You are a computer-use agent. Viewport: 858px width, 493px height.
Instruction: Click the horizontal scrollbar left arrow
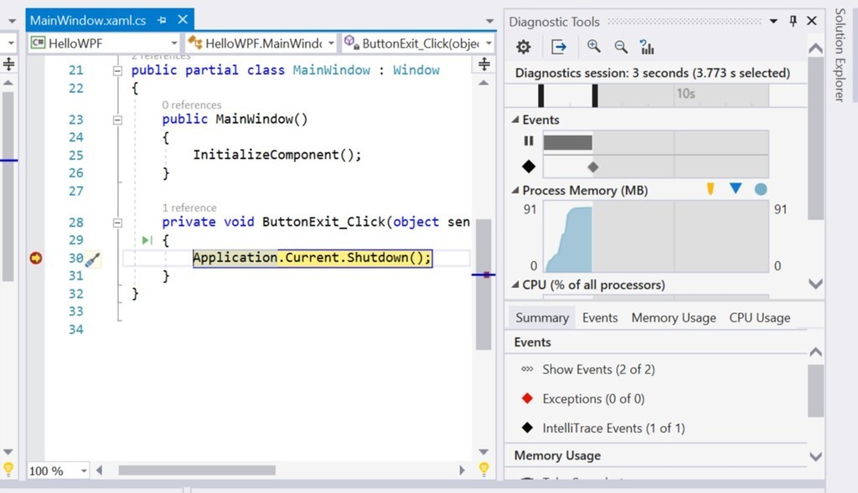99,470
